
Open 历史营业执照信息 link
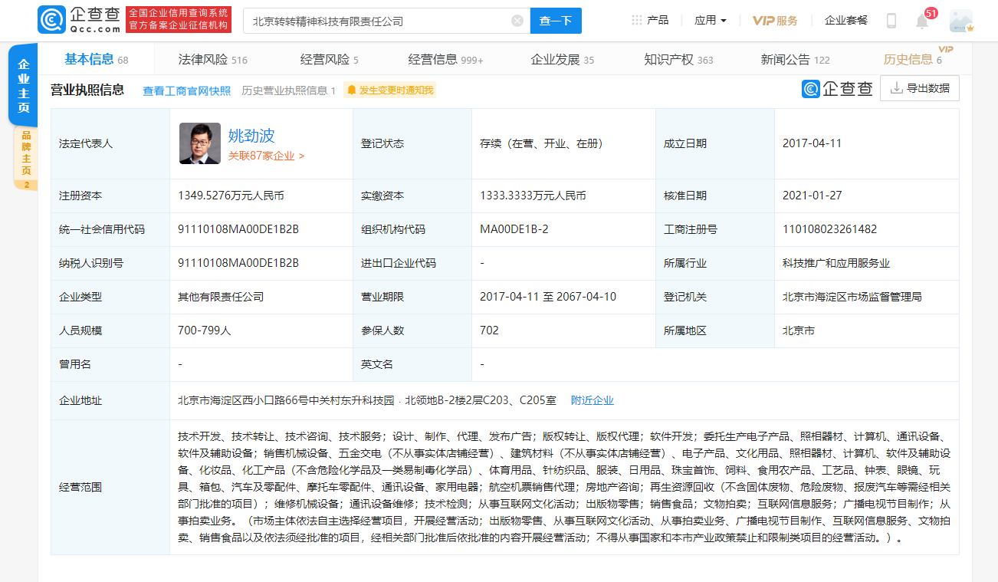(x=288, y=90)
